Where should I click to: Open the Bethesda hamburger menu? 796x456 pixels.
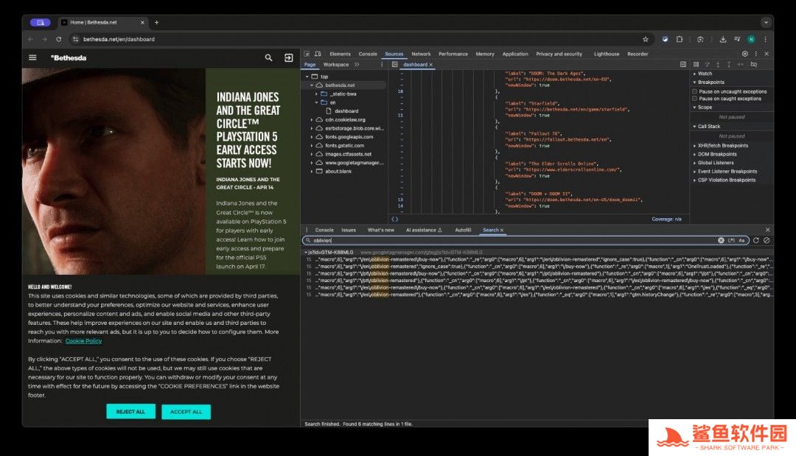(x=32, y=57)
